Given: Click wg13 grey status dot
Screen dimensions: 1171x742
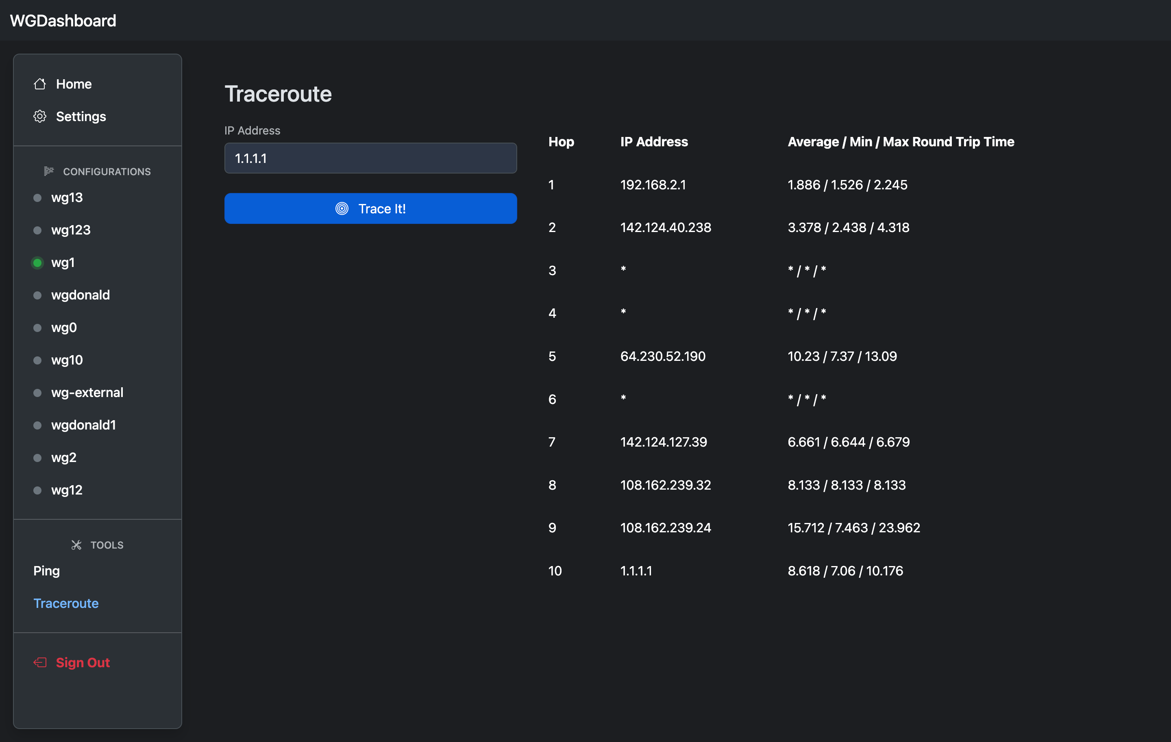Looking at the screenshot, I should tap(37, 198).
